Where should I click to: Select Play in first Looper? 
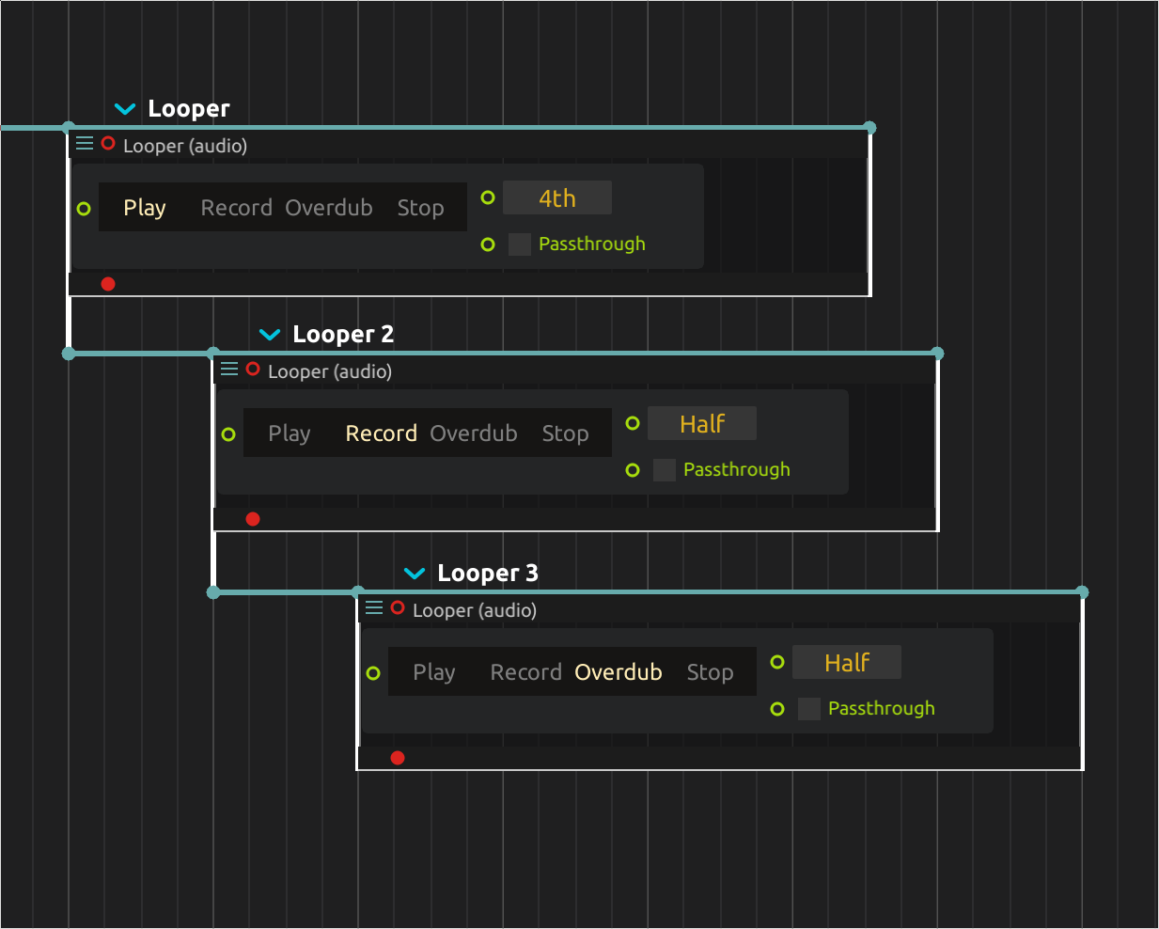[145, 208]
